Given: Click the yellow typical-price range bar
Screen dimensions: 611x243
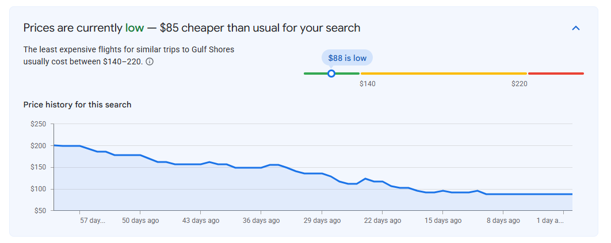Looking at the screenshot, I should [444, 74].
